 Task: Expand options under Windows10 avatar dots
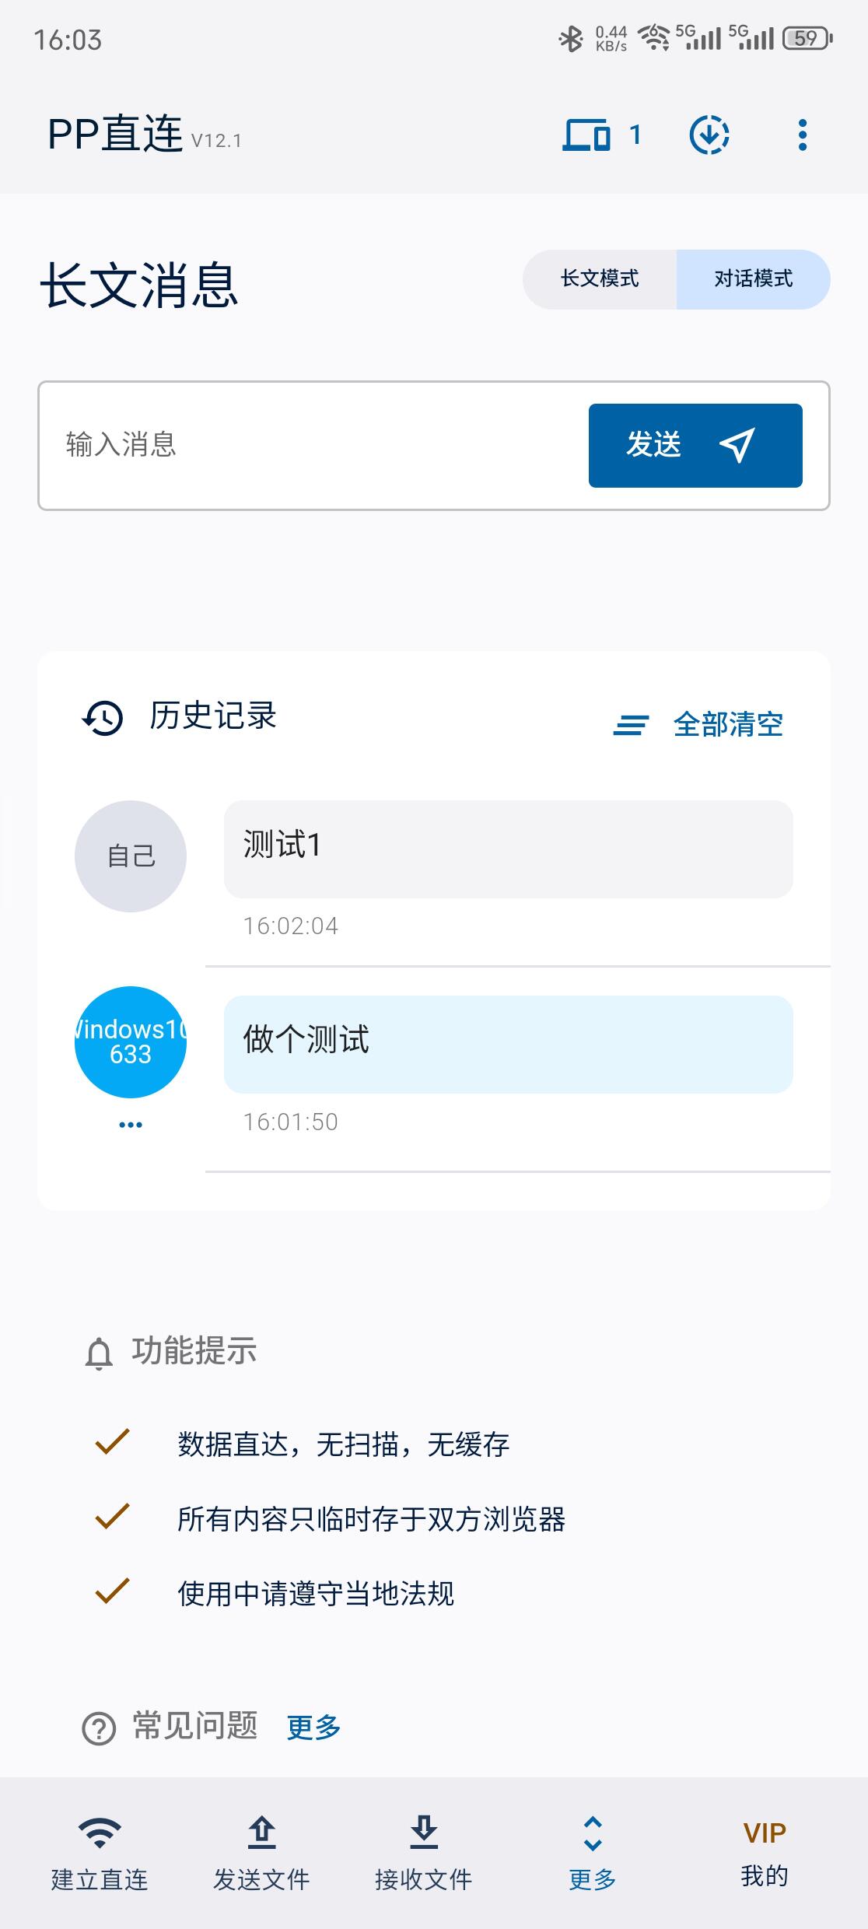(131, 1125)
